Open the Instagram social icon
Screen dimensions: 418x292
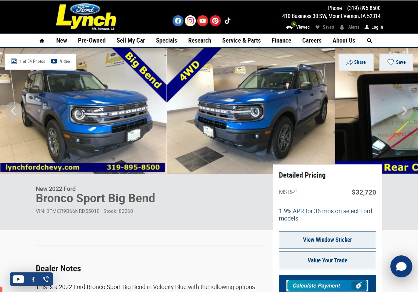click(190, 21)
